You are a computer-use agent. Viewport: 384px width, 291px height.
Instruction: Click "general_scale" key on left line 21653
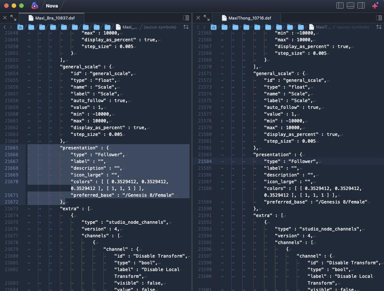(80, 66)
